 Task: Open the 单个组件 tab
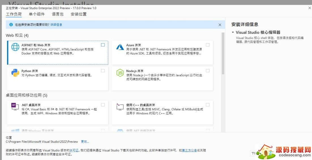(x=37, y=14)
